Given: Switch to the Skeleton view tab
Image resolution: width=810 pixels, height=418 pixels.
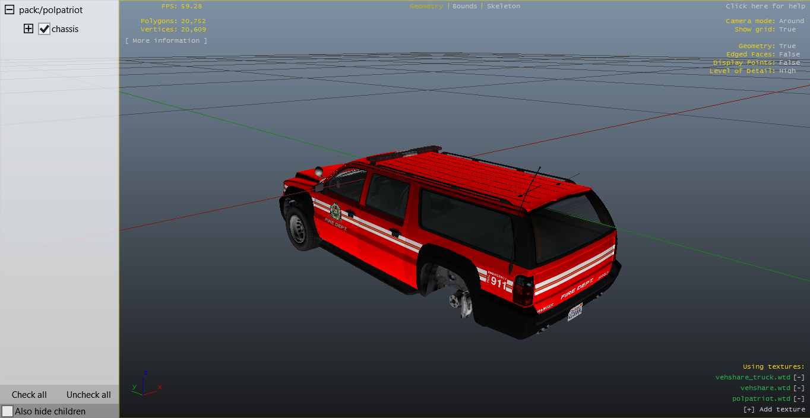Looking at the screenshot, I should click(504, 6).
